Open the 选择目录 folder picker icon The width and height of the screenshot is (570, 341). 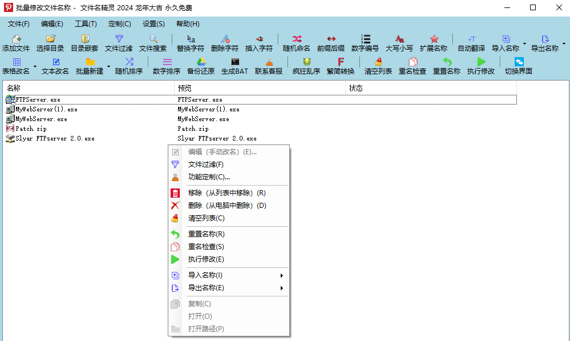click(50, 39)
